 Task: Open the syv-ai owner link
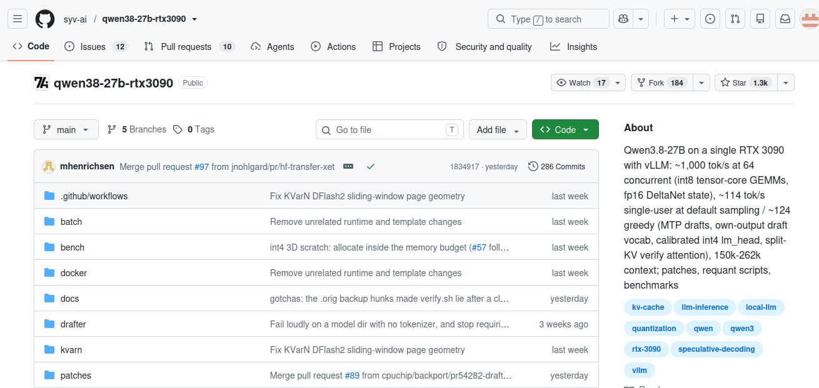pos(75,19)
